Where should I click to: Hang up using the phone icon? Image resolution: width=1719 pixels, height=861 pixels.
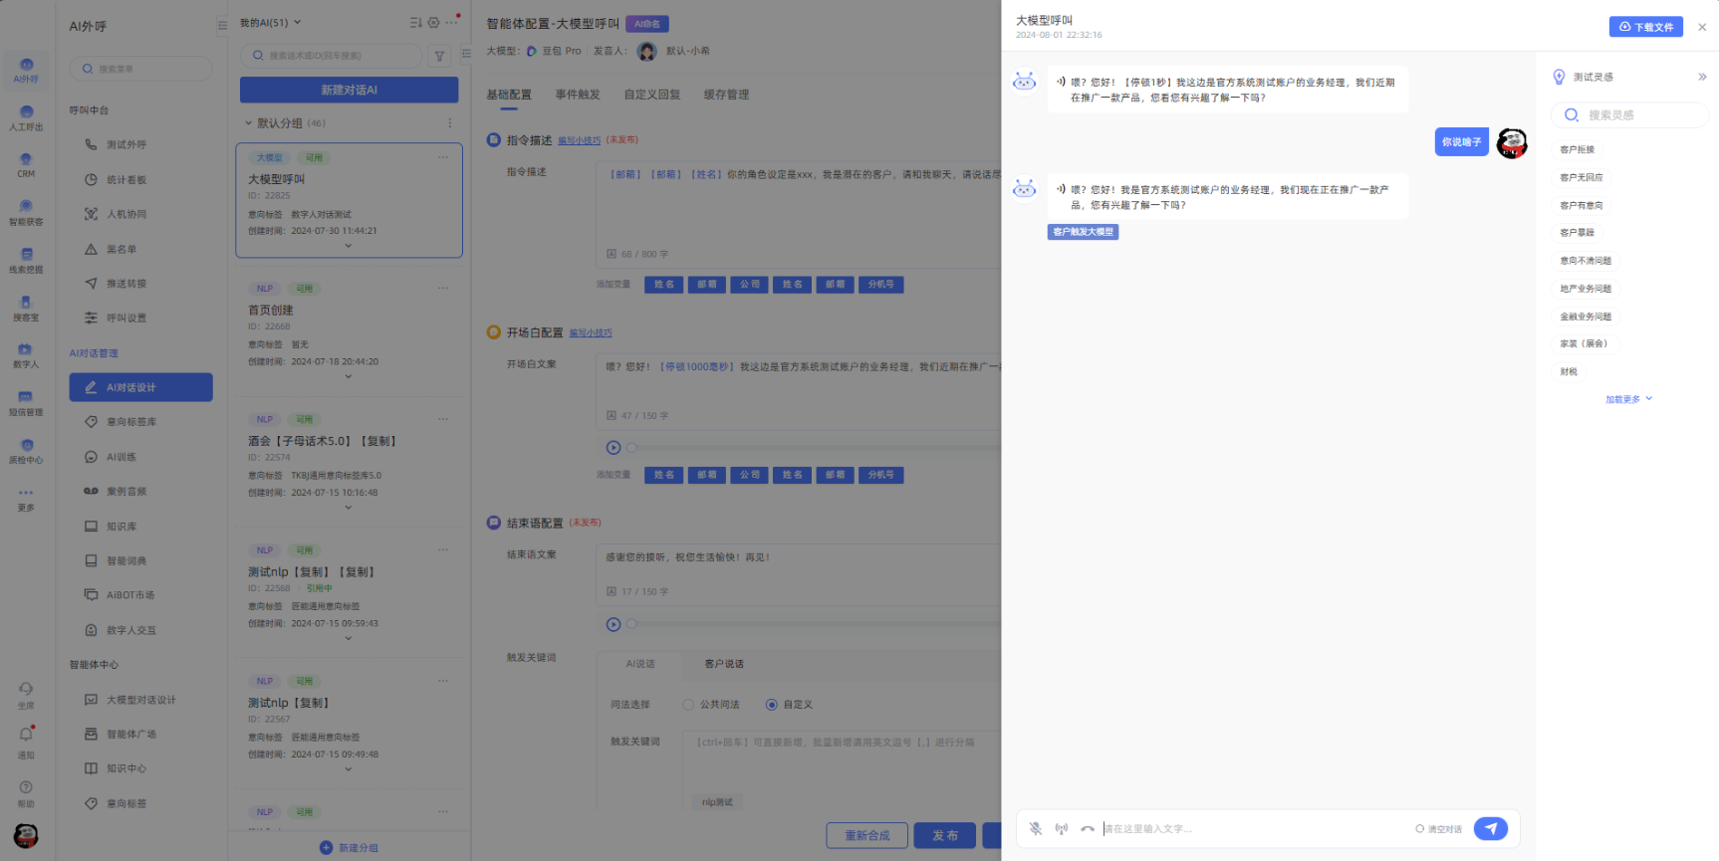pyautogui.click(x=1088, y=829)
